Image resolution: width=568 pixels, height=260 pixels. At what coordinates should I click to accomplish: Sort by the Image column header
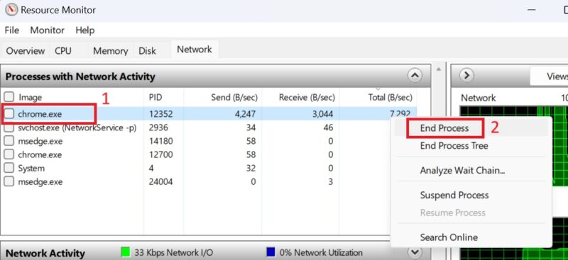point(30,97)
